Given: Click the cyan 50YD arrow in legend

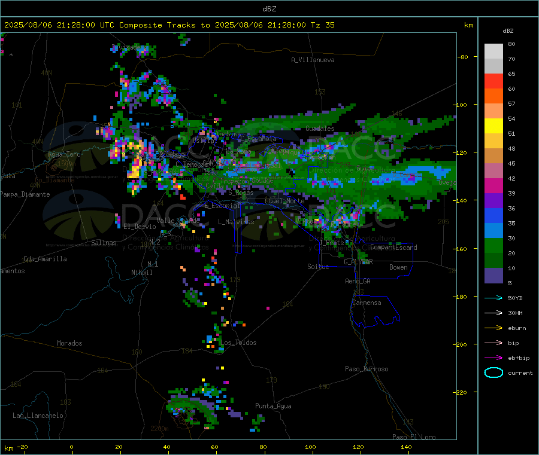Looking at the screenshot, I should 493,298.
